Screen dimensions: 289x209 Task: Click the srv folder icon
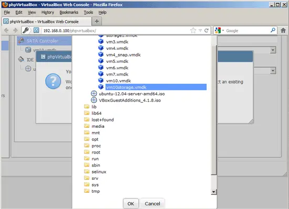pyautogui.click(x=87, y=178)
